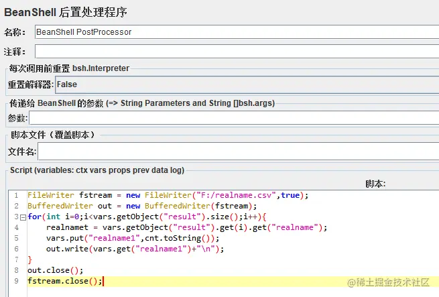Click the 名称 label
The height and width of the screenshot is (297, 439).
15,32
